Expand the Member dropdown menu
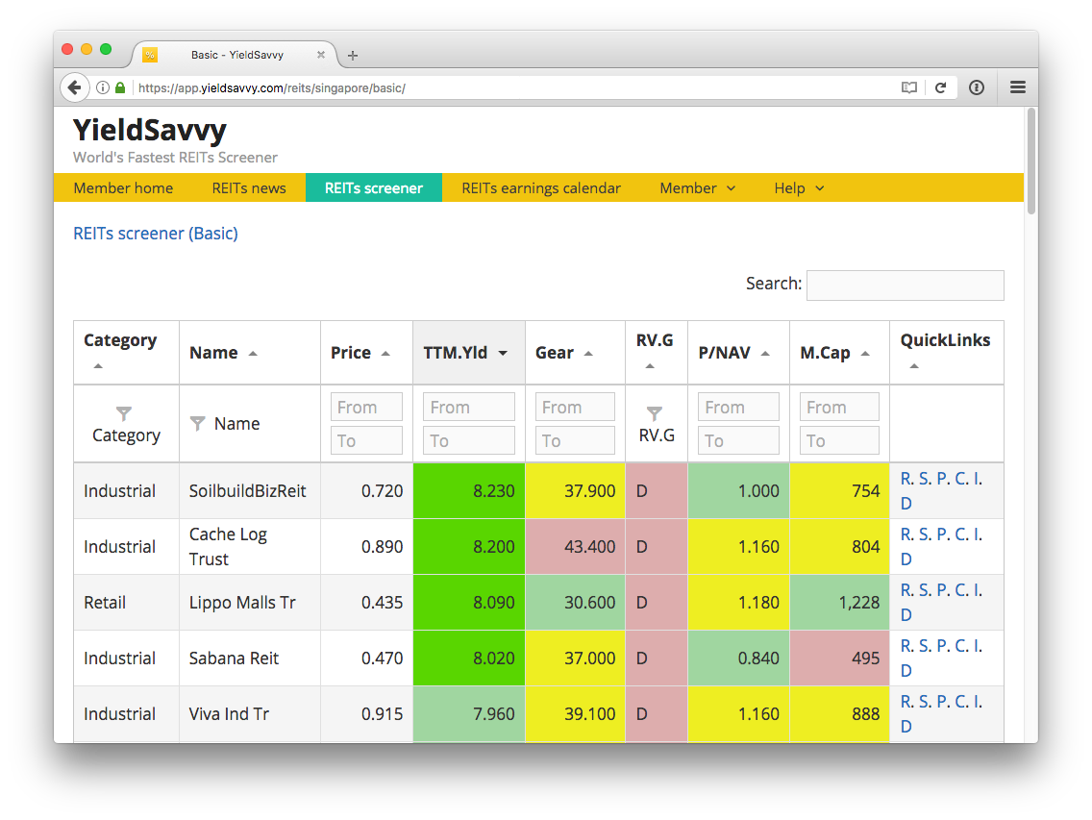 point(697,188)
